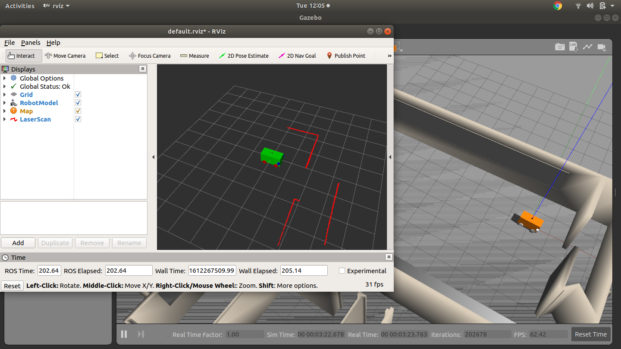621x349 pixels.
Task: Disable the Grid display checkbox
Action: click(78, 94)
